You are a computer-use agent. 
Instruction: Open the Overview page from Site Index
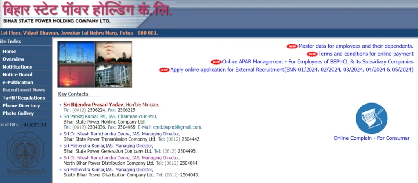13,59
